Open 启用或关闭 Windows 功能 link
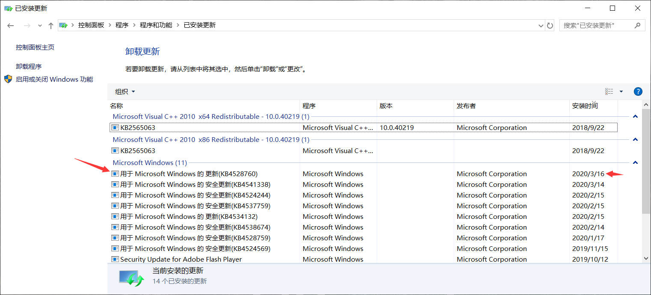The height and width of the screenshot is (295, 651). 54,79
